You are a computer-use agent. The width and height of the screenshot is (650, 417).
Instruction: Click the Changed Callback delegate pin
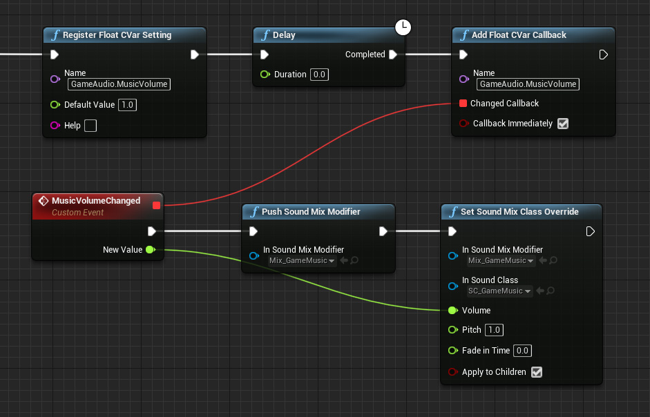[463, 103]
